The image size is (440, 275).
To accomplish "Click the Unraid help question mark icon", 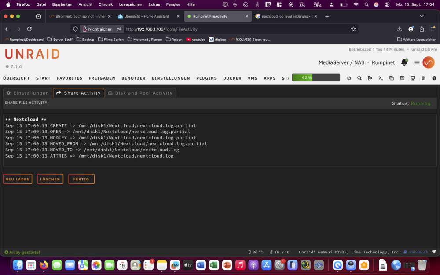I will click(x=434, y=78).
